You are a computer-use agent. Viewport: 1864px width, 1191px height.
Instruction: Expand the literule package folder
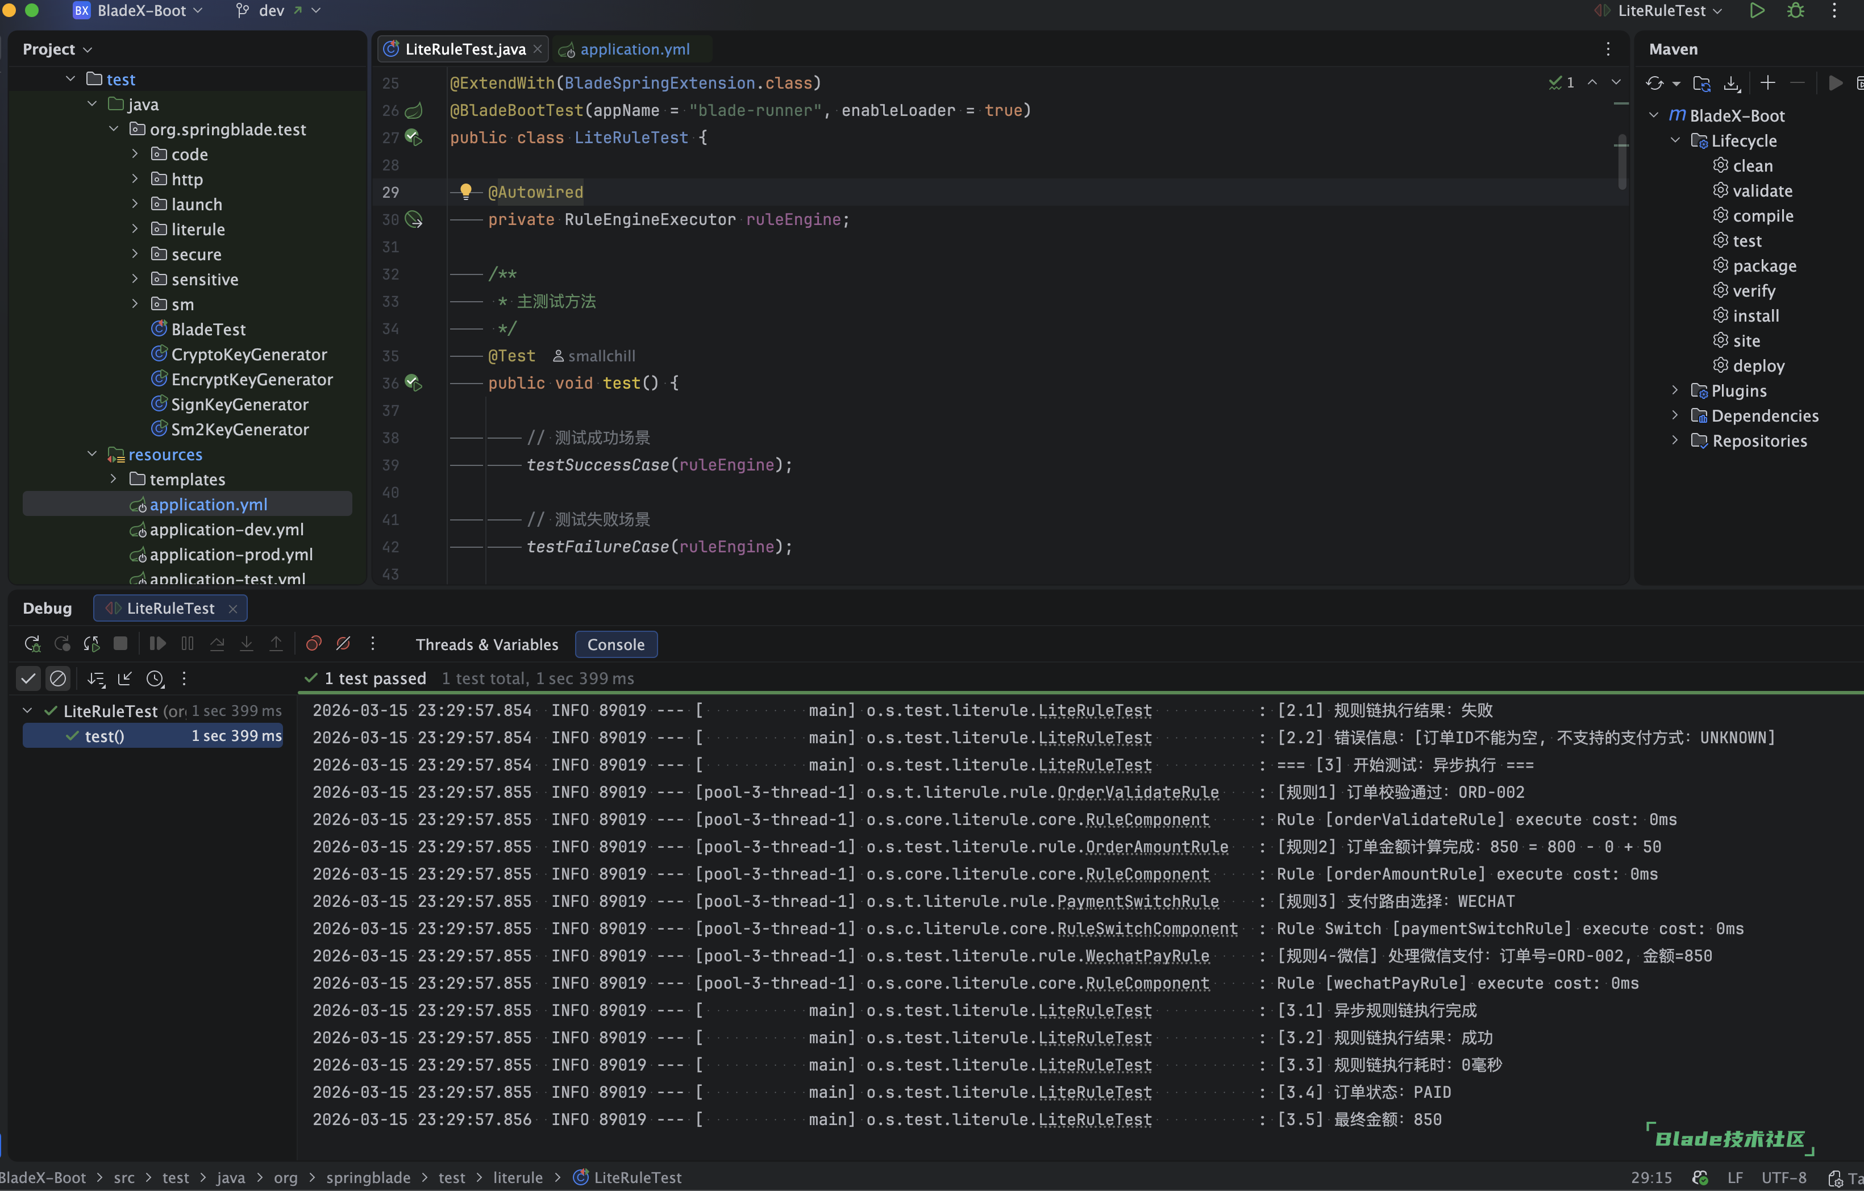(135, 229)
